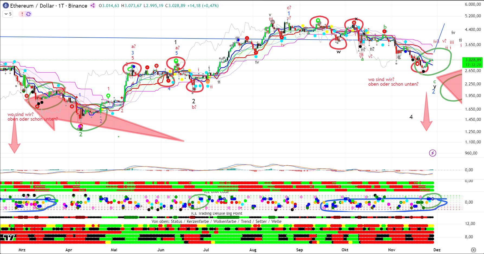Screen dimensions: 484x254
Task: Open chart settings hexagon icon on time axis
Action: point(473,250)
